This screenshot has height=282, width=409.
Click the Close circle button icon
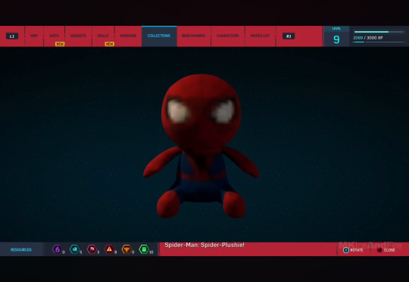(x=379, y=250)
